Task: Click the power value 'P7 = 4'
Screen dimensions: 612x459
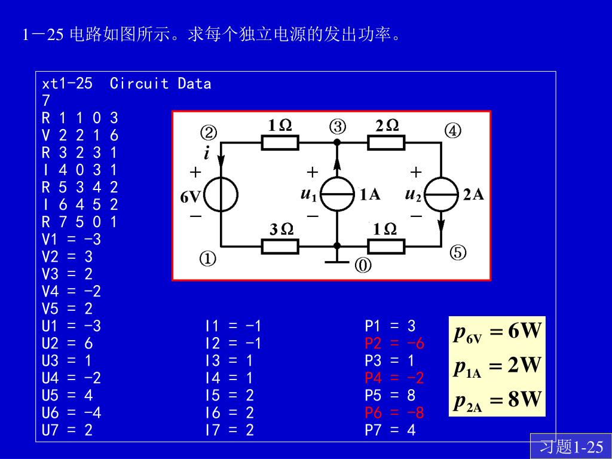Action: pos(390,430)
